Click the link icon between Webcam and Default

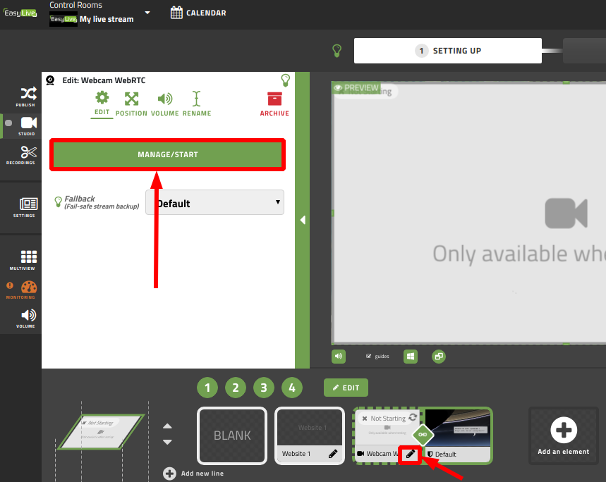click(423, 435)
